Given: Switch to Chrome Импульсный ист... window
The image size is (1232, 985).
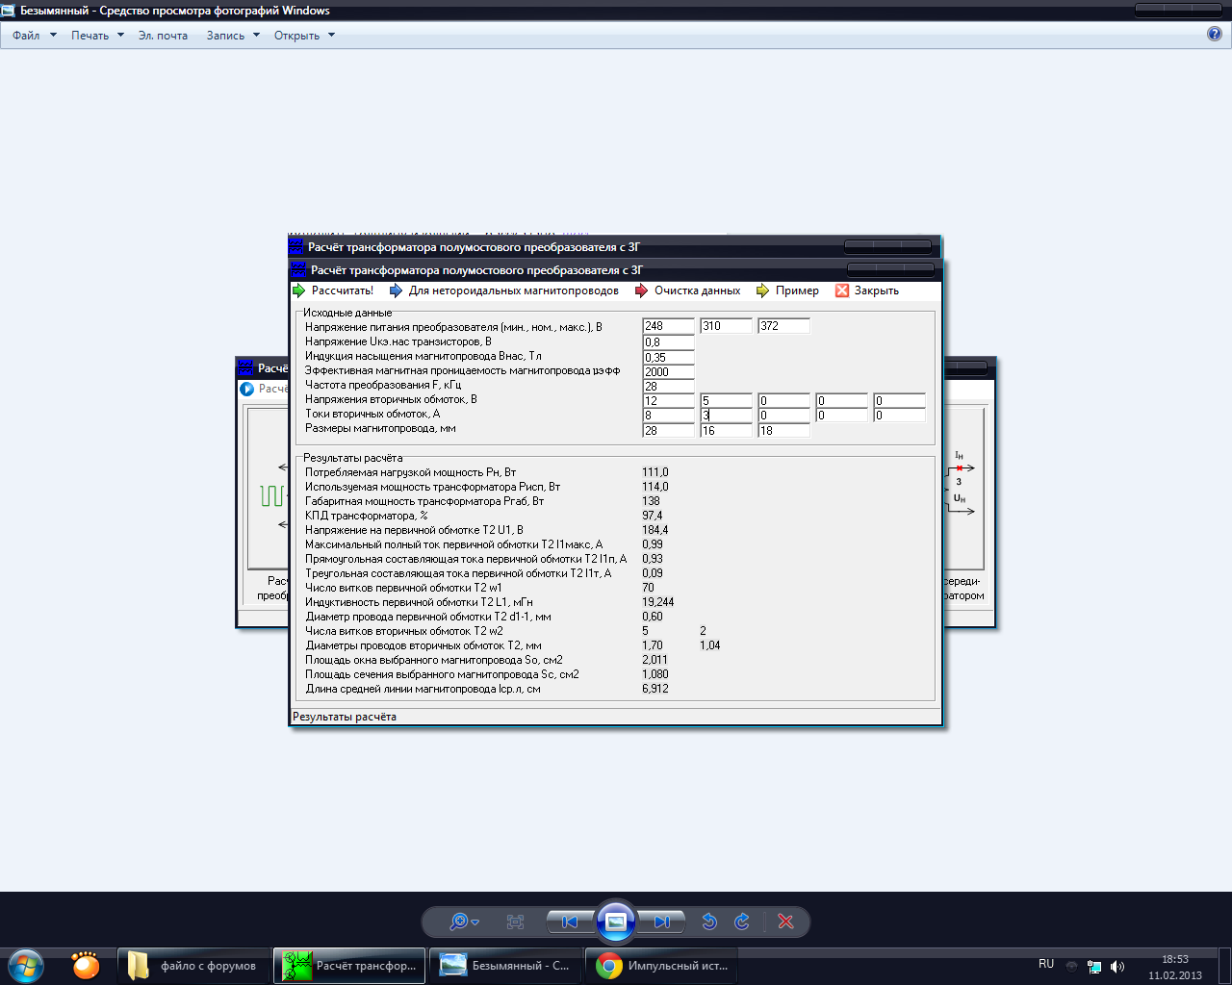Looking at the screenshot, I should coord(662,966).
